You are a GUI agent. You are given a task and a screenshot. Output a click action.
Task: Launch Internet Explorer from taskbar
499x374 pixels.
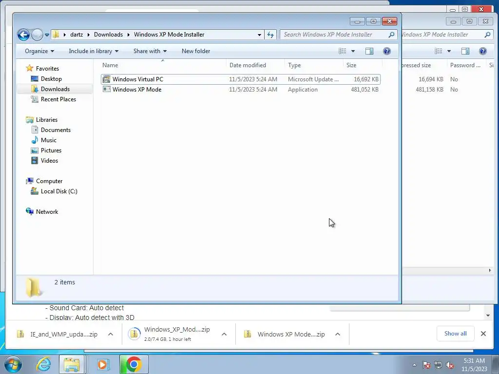point(43,364)
